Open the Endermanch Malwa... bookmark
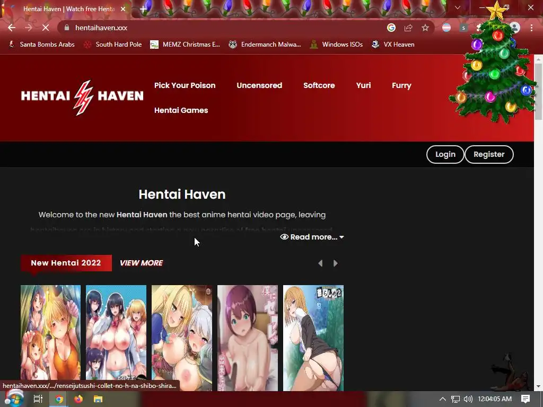 coord(265,45)
